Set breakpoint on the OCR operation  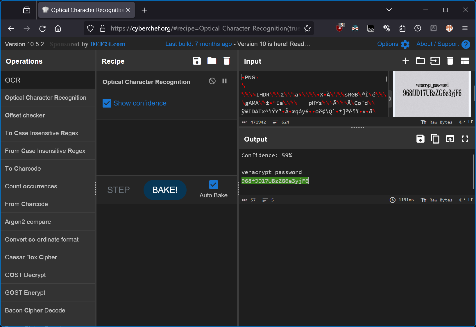coord(224,81)
